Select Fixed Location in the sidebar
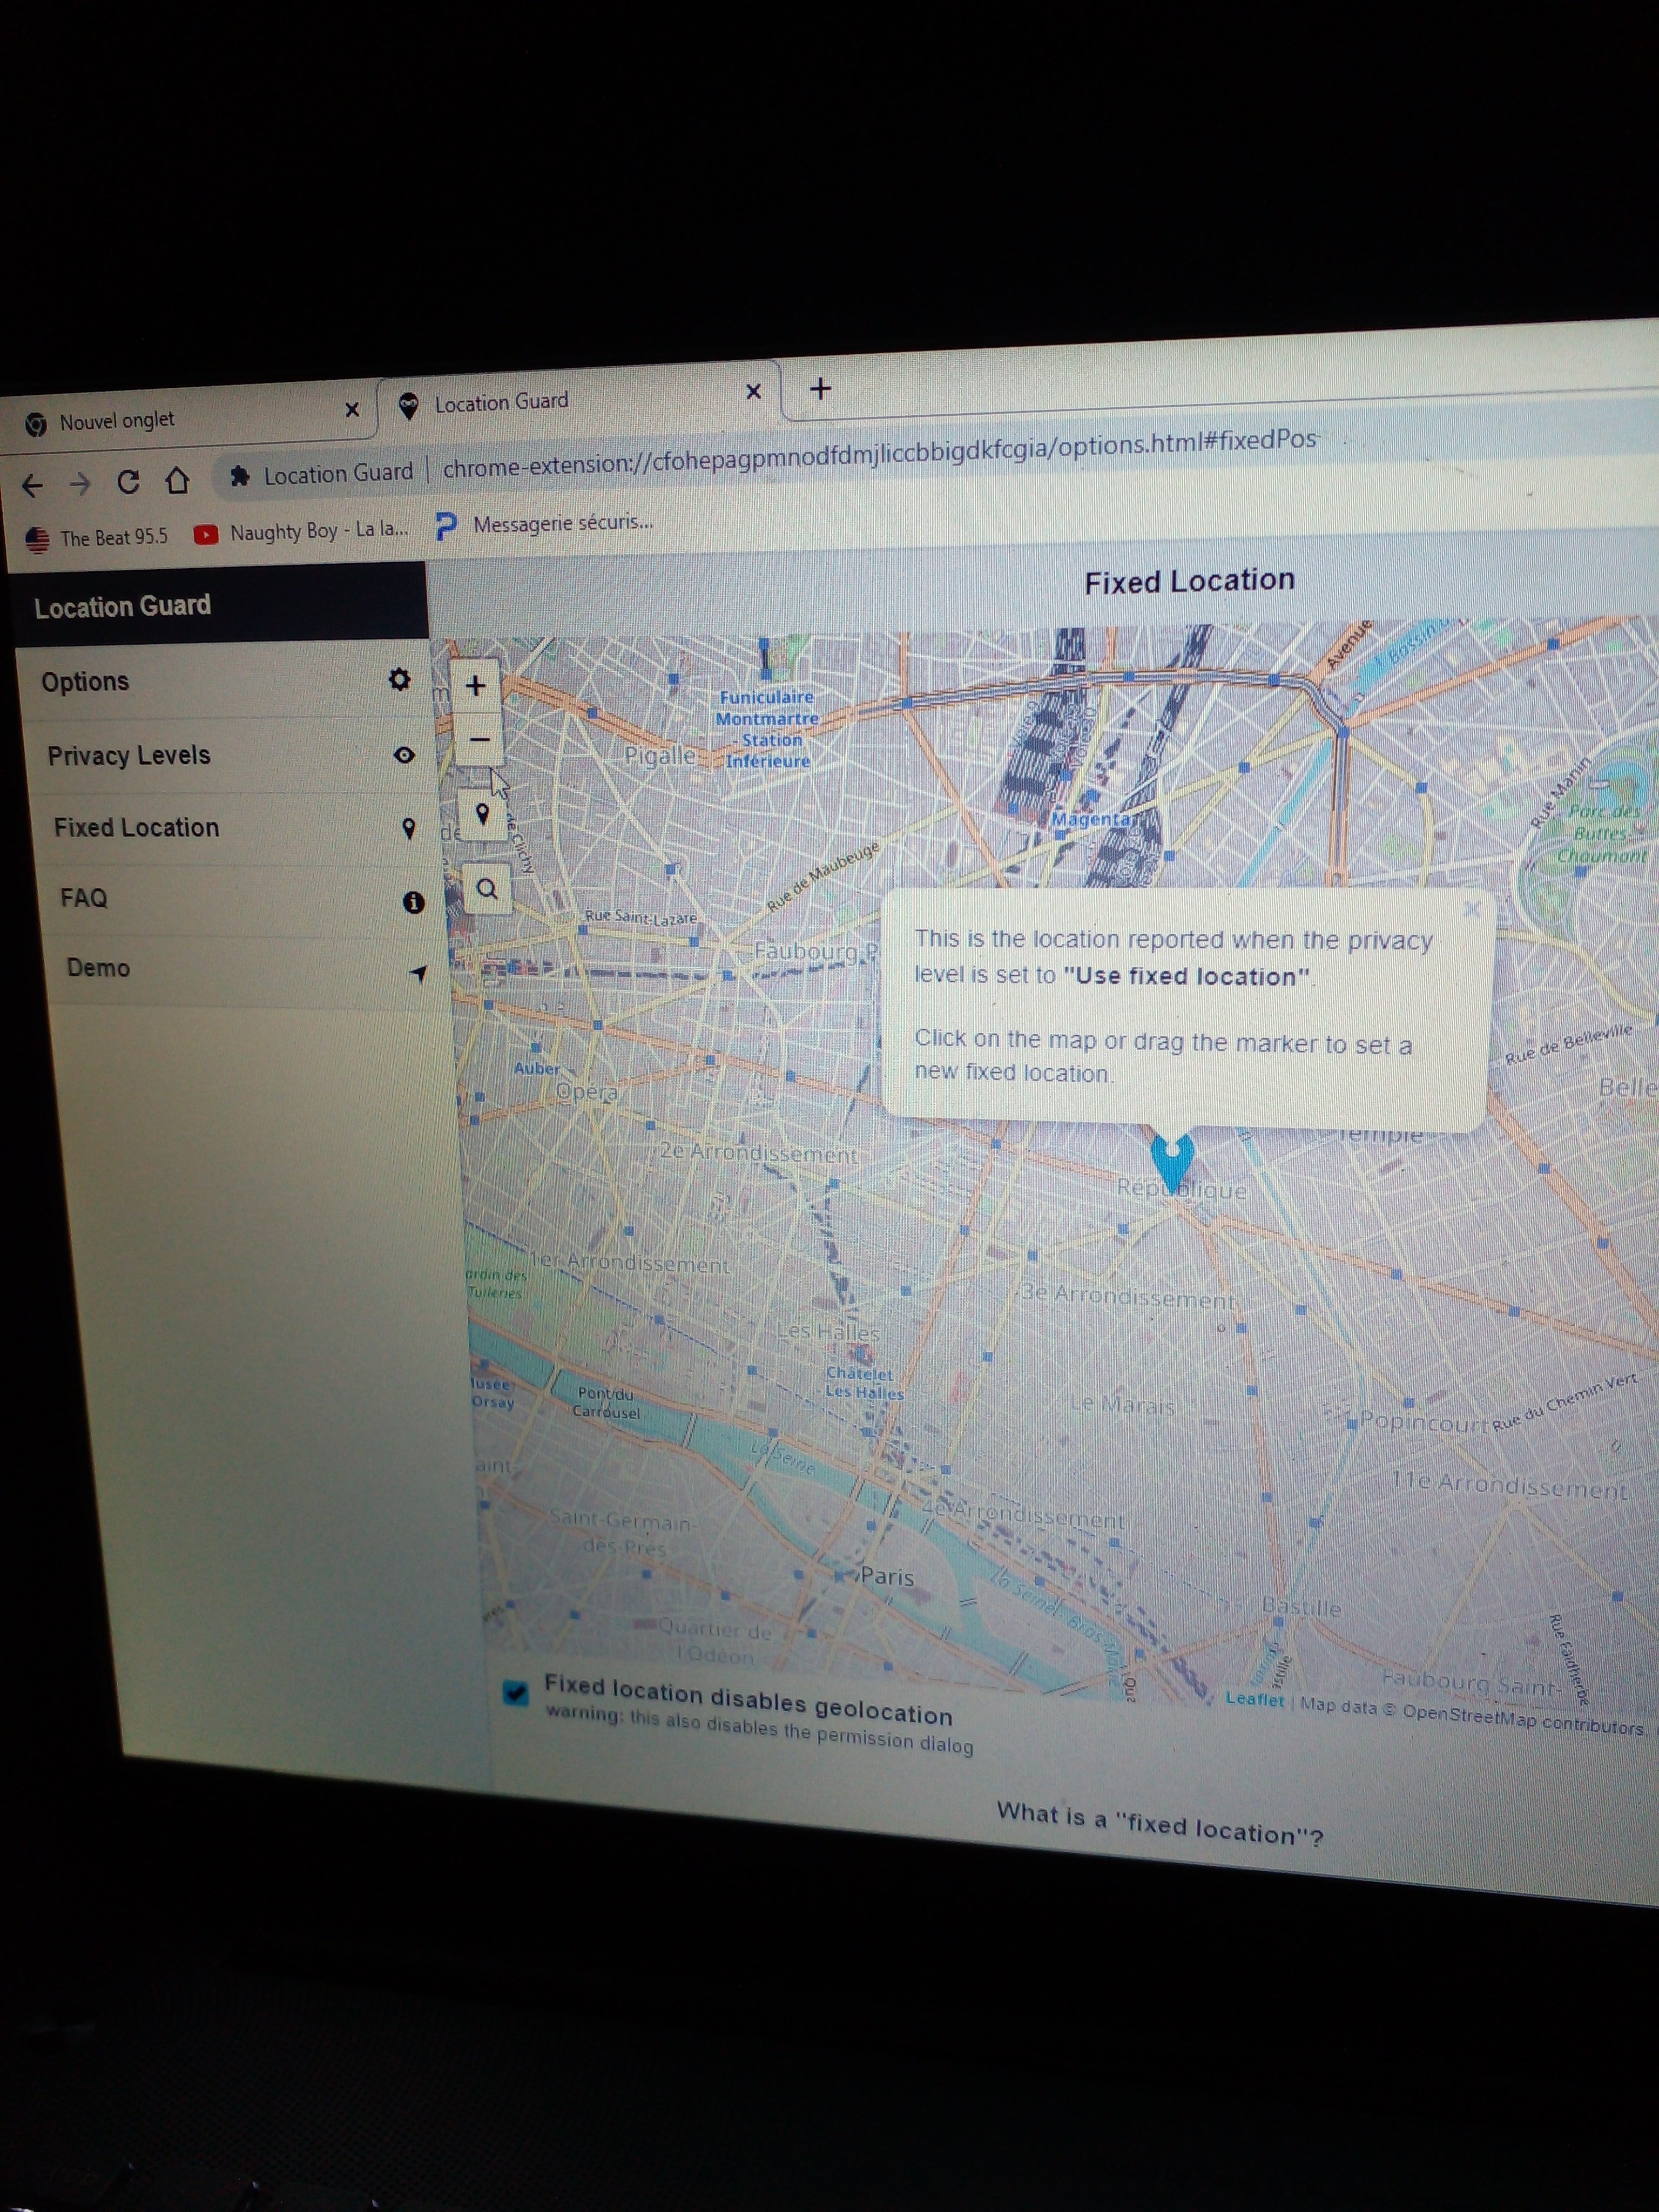 pyautogui.click(x=136, y=828)
